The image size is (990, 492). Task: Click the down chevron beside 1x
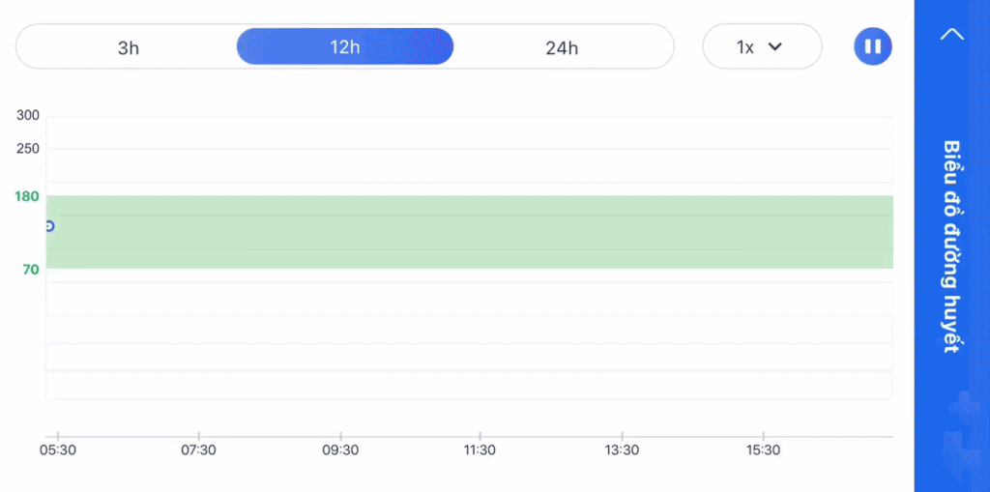774,46
